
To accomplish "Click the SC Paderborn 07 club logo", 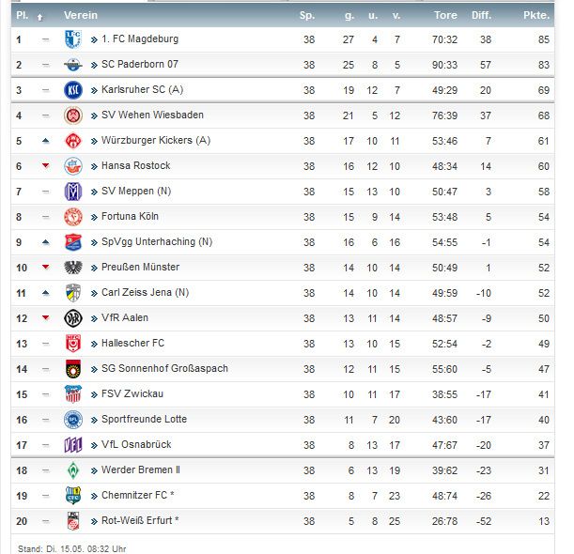I will [72, 65].
